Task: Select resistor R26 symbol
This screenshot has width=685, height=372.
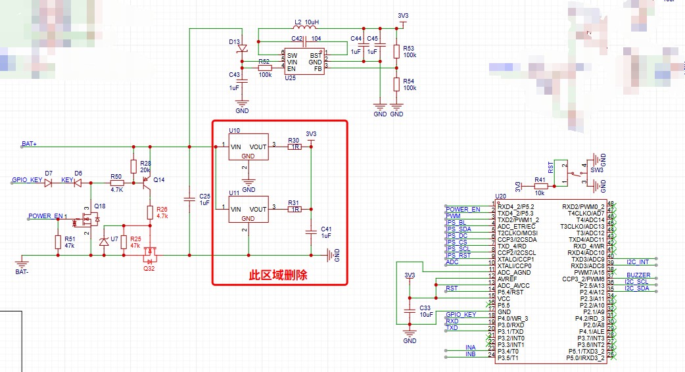Action: pos(151,213)
